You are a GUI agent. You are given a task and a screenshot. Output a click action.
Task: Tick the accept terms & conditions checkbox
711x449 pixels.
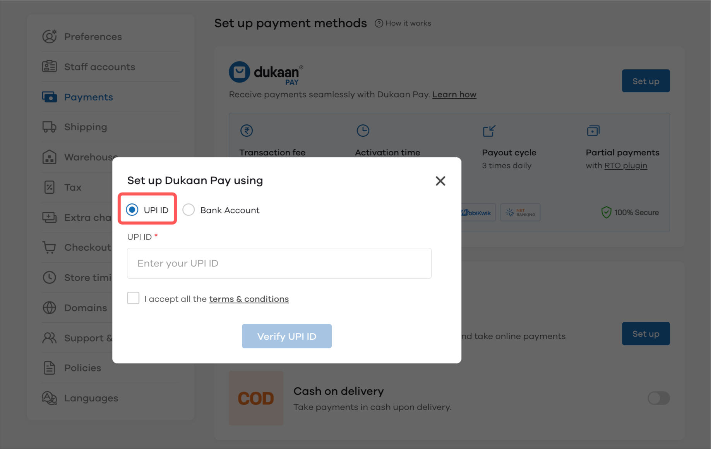pos(133,298)
